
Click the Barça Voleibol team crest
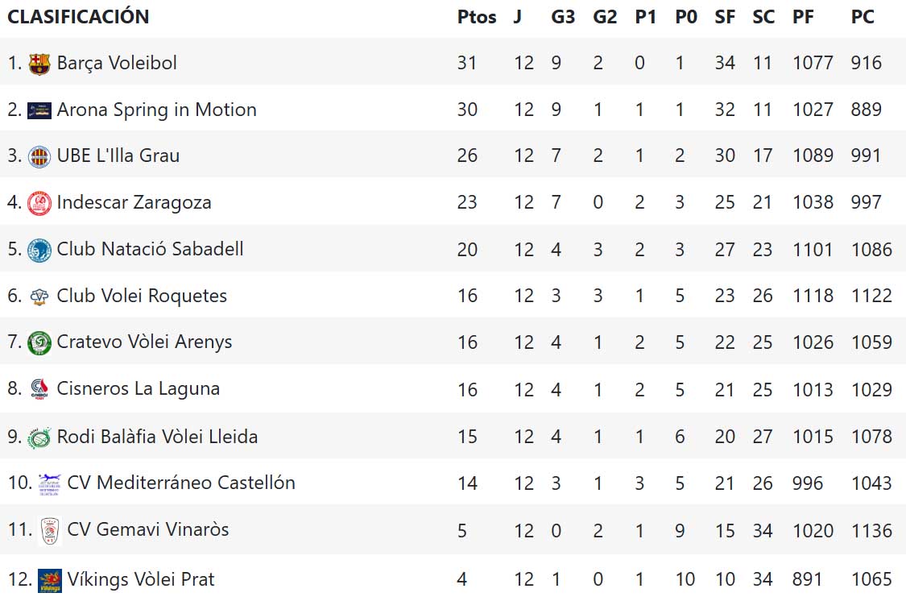tap(39, 64)
